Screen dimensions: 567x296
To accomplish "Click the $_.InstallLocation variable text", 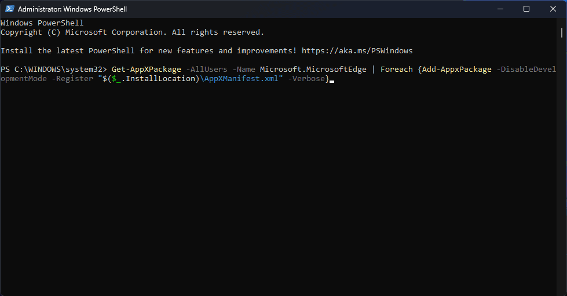I will (x=153, y=79).
